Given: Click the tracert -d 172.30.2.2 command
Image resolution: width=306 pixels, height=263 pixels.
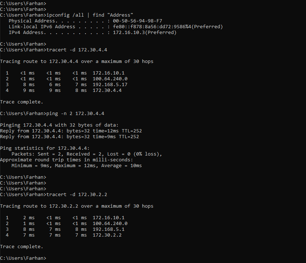Looking at the screenshot, I should coord(77,195).
